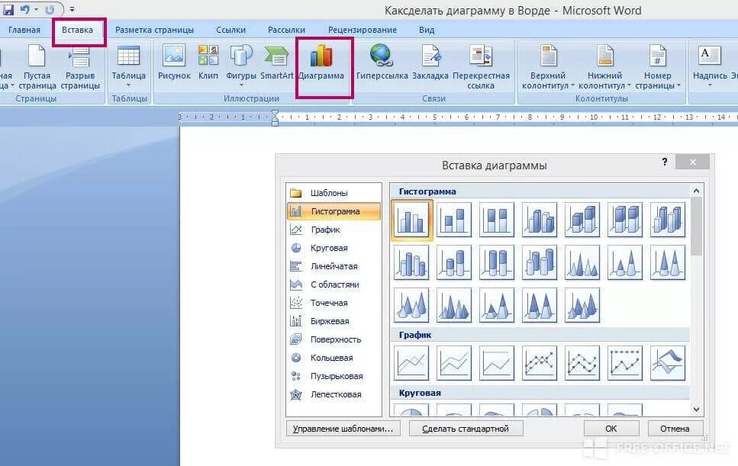Pick Биржевая chart category
738x466 pixels.
334,321
